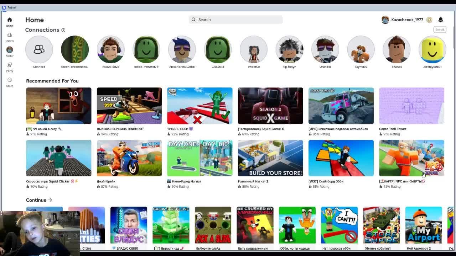Open the Мини-Город Магнат thumbnail
The width and height of the screenshot is (456, 256).
point(200,158)
